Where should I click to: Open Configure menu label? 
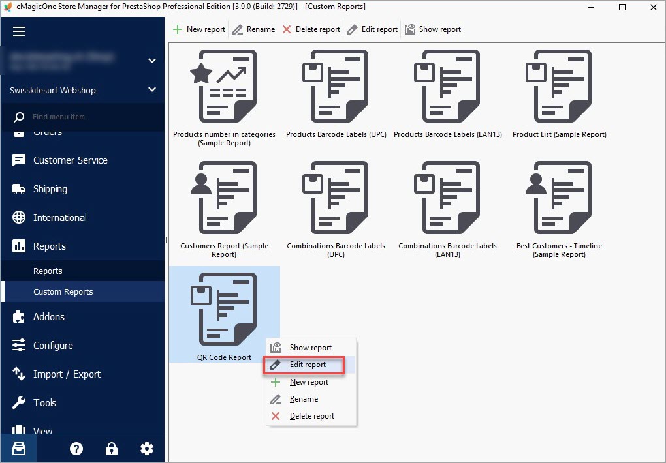pyautogui.click(x=53, y=346)
